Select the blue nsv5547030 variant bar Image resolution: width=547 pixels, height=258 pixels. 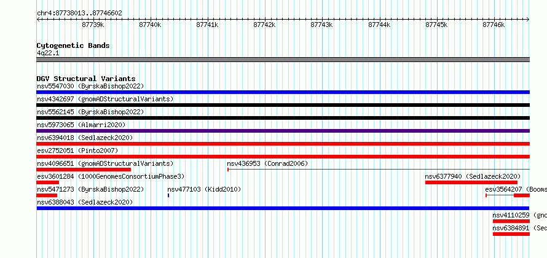click(x=283, y=92)
